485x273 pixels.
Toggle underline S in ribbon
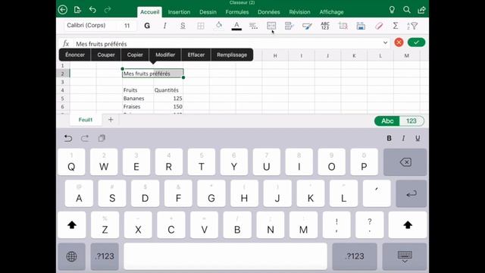pos(183,26)
